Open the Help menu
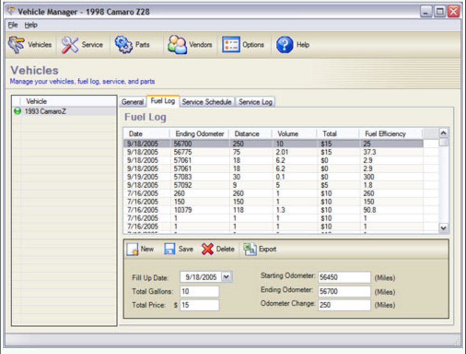 coord(31,25)
